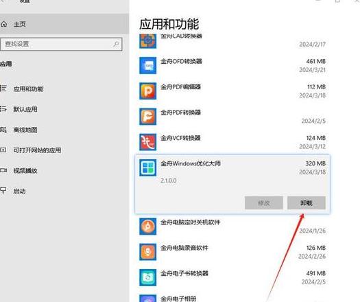Click the 金舟OFD转换器 app icon
This screenshot has width=360, height=302.
click(x=148, y=65)
